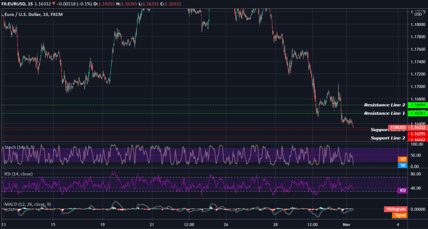The height and width of the screenshot is (229, 428).
Task: Click the open price value O:1.16355
Action: [x=104, y=4]
